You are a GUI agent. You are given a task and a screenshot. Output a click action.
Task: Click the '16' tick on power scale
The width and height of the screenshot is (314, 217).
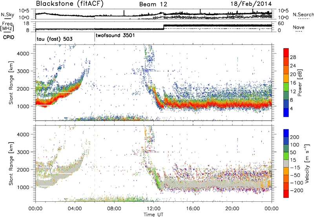click(293, 83)
